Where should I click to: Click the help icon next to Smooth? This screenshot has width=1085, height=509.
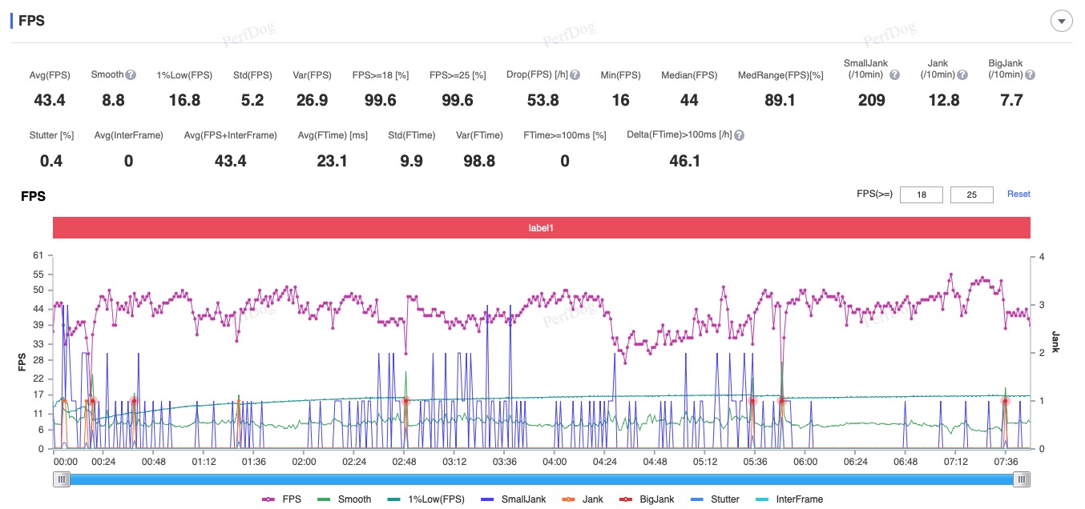[131, 75]
